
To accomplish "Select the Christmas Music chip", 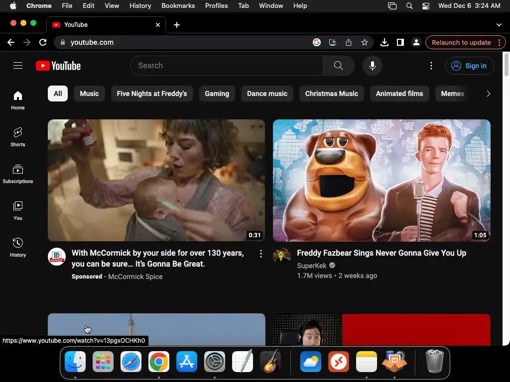I will click(x=331, y=94).
